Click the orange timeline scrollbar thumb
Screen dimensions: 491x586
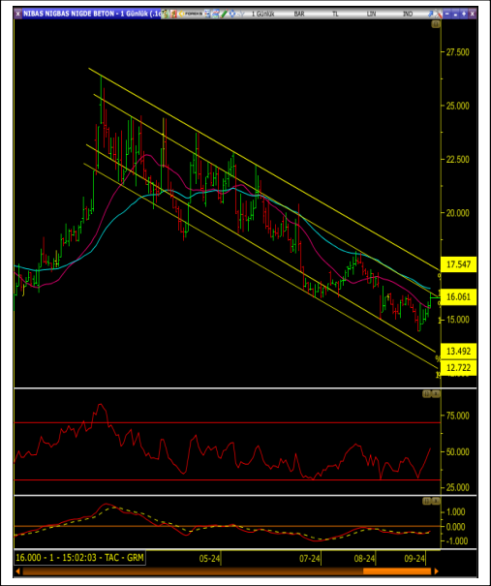point(397,571)
